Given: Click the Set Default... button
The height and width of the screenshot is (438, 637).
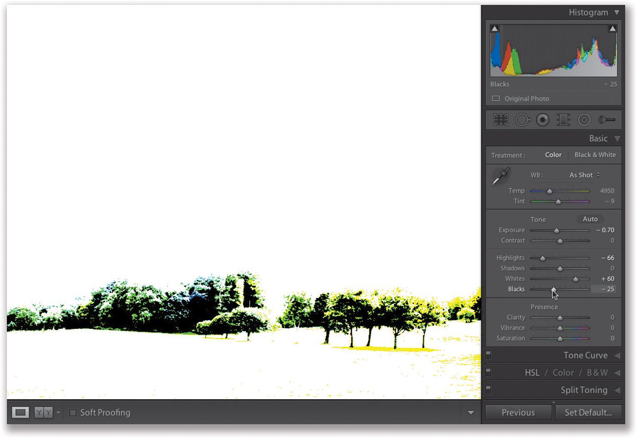Looking at the screenshot, I should pyautogui.click(x=588, y=412).
